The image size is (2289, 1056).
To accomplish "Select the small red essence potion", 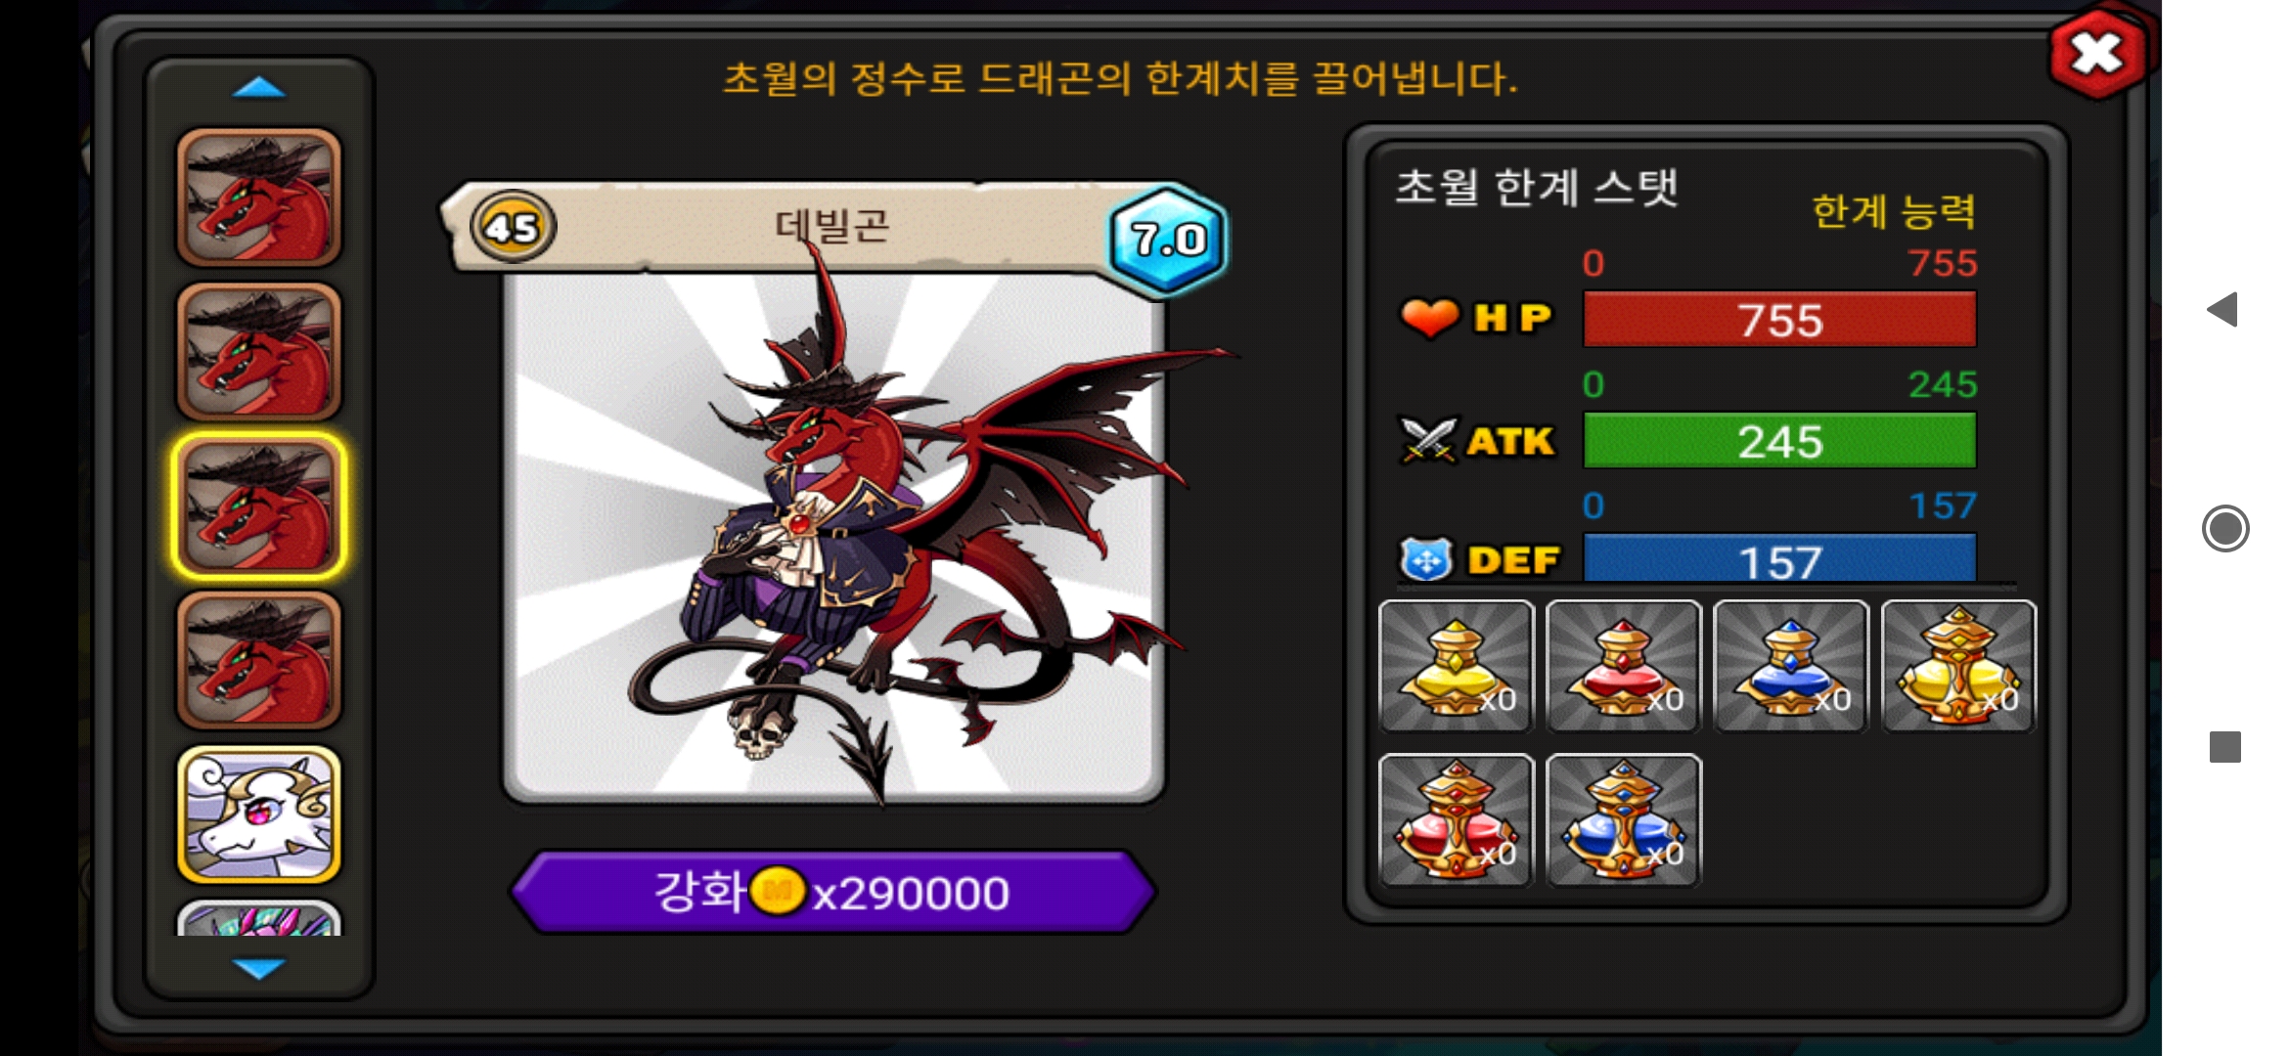I will coord(1624,666).
